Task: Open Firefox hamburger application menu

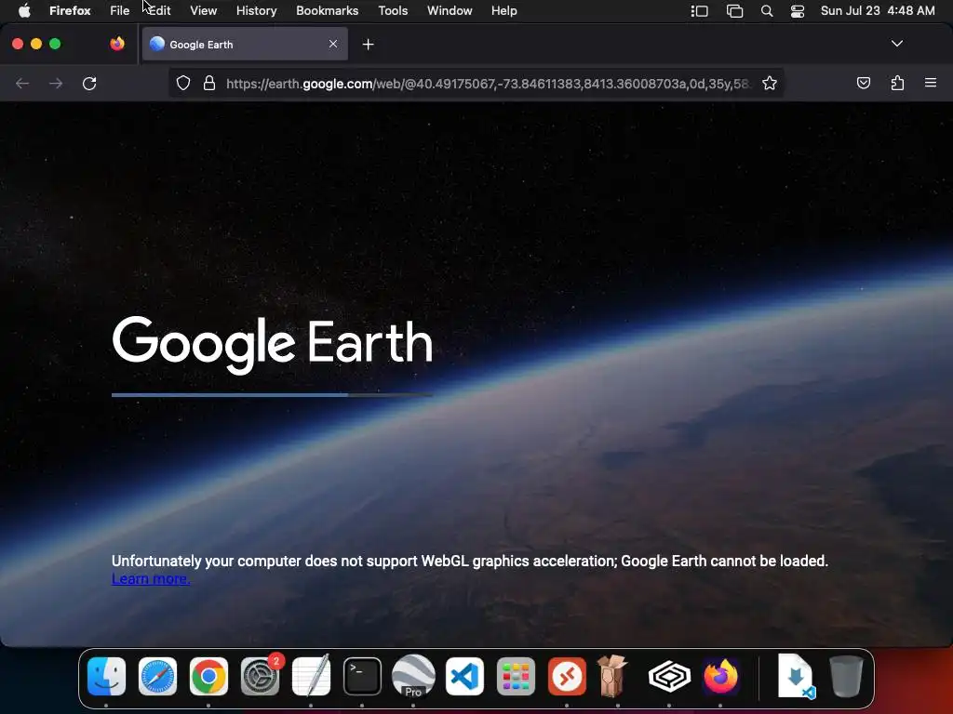Action: tap(931, 83)
